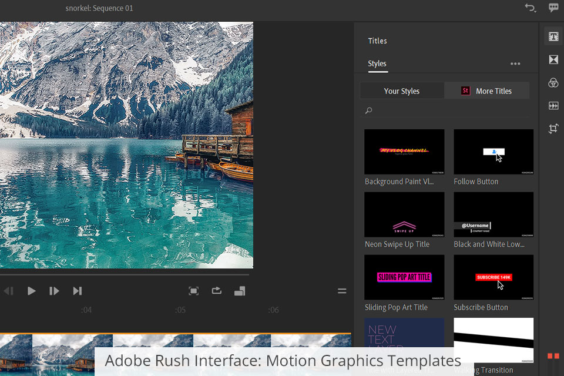Image resolution: width=564 pixels, height=376 pixels.
Task: Select the Your Styles tab
Action: click(x=402, y=90)
